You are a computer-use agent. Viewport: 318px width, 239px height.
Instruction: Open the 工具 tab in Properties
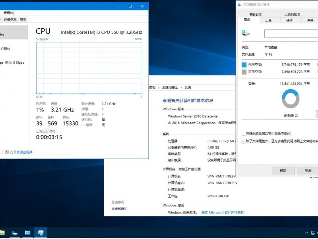click(268, 20)
